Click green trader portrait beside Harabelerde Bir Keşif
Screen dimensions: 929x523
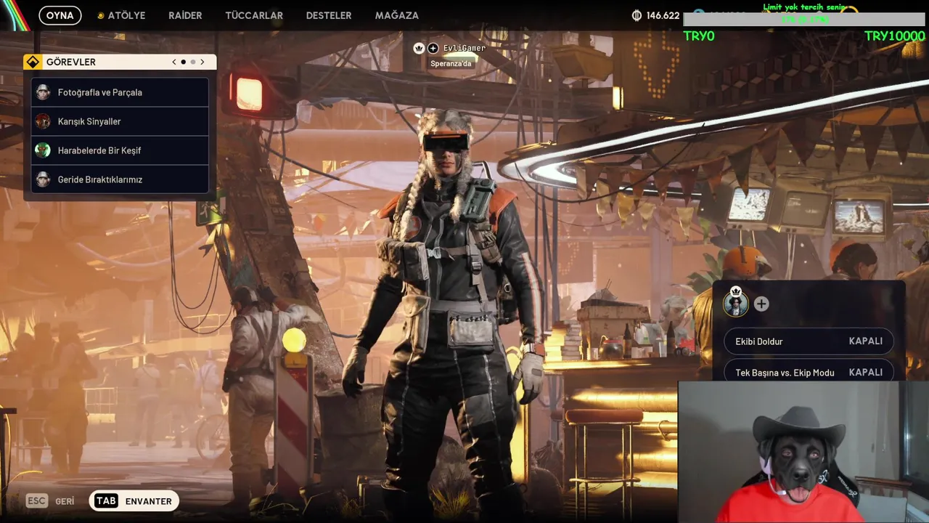(x=43, y=150)
